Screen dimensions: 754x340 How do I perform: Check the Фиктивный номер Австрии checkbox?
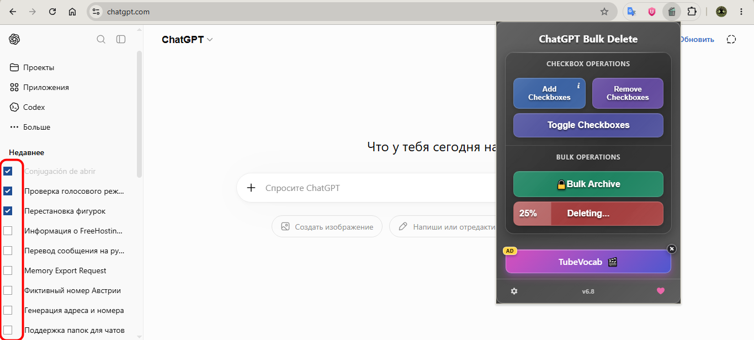8,290
